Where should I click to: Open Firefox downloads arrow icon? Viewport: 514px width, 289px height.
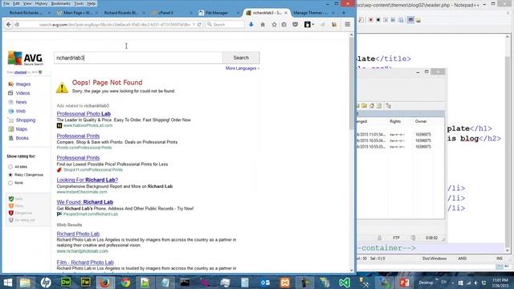coord(251,25)
